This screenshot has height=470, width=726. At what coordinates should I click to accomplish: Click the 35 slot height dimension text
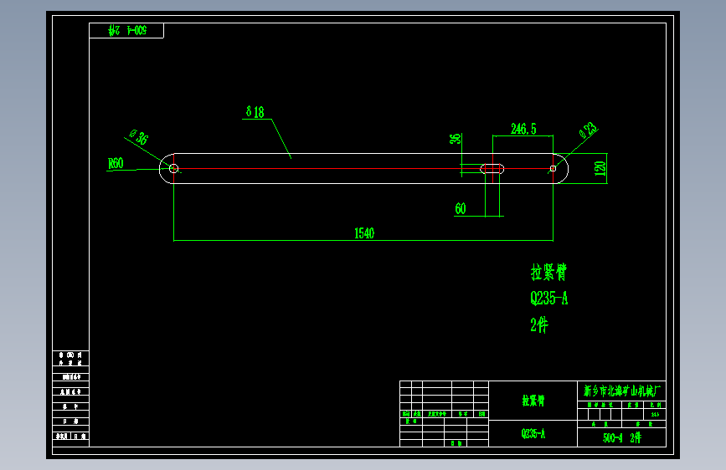[456, 139]
